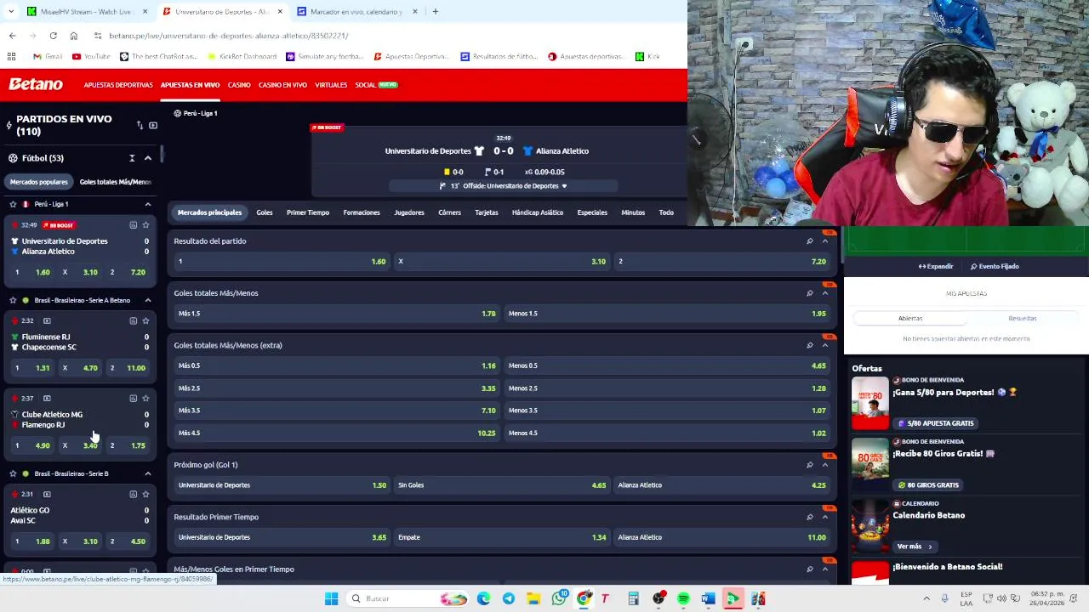Collapse the Resultado Primer Tiempo market

click(824, 517)
